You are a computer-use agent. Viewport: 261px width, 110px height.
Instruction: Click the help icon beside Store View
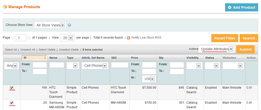69,25
